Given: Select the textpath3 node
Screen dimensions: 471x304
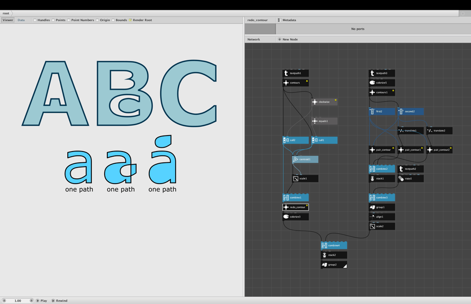Looking at the screenshot, I should 382,73.
